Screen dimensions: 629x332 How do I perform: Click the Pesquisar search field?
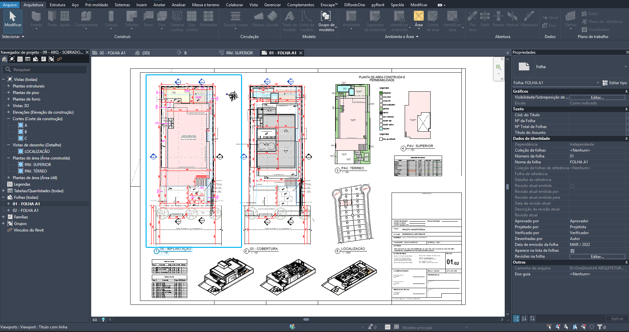point(45,69)
